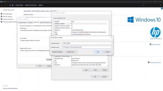This screenshot has width=163, height=91.
Task: Click Change product key link
Action: coord(155,62)
